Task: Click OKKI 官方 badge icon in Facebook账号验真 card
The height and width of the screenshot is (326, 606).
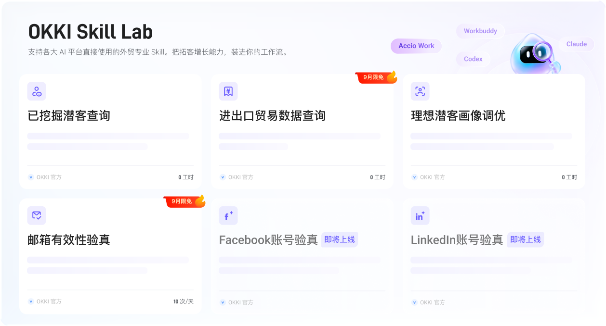Action: 223,302
